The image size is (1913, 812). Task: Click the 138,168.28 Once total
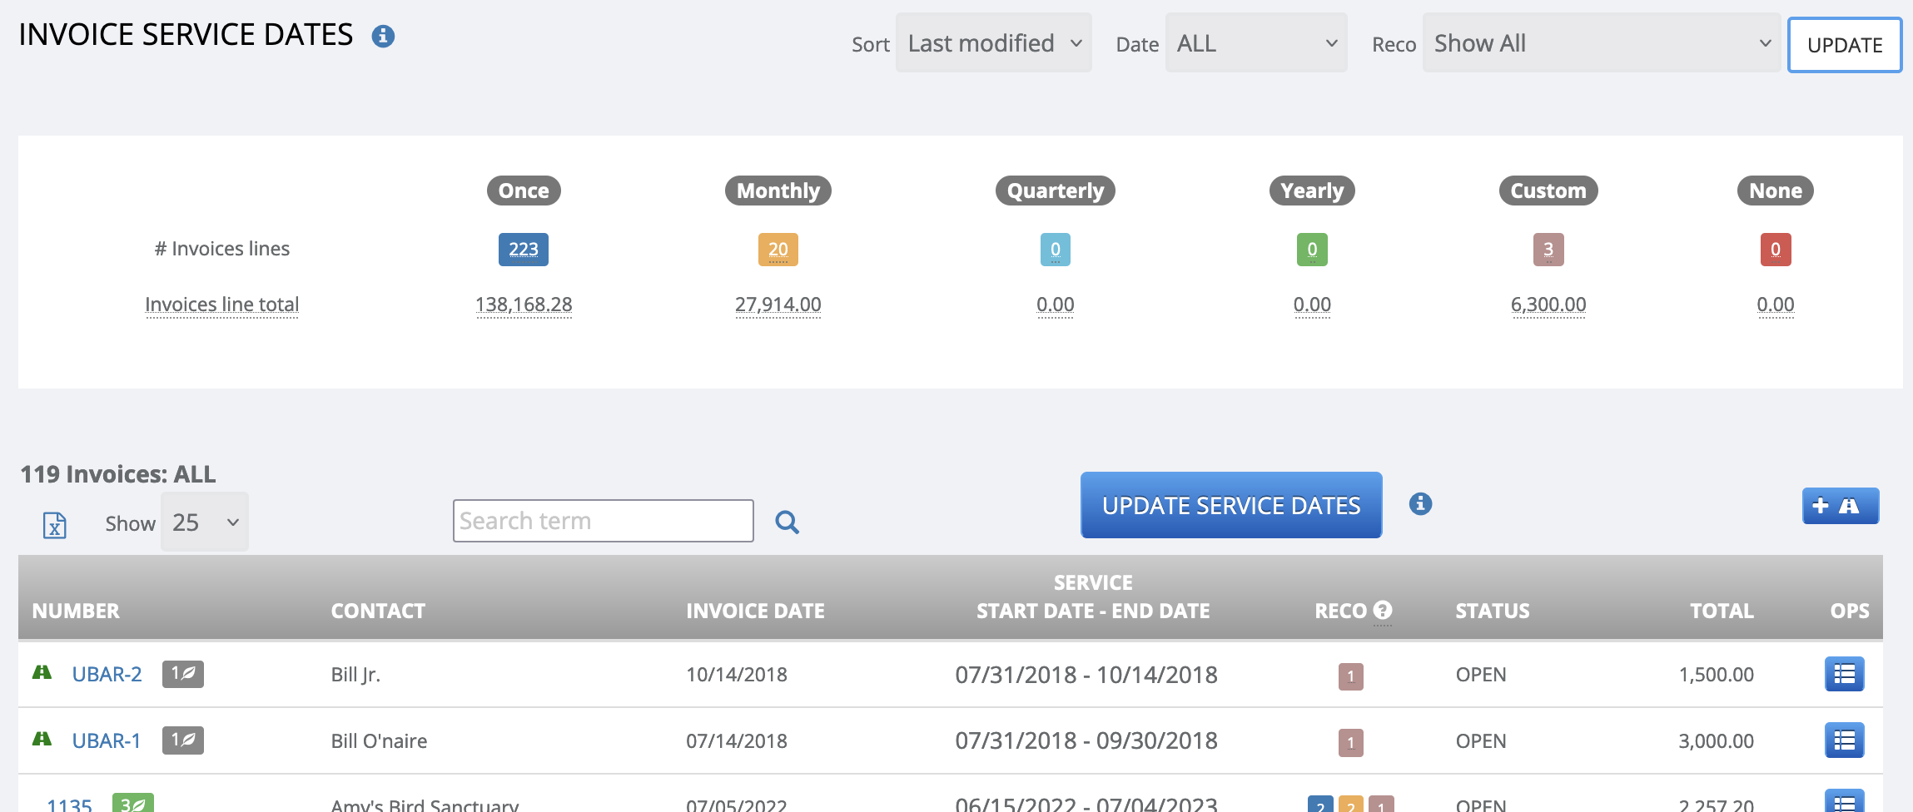pyautogui.click(x=524, y=304)
